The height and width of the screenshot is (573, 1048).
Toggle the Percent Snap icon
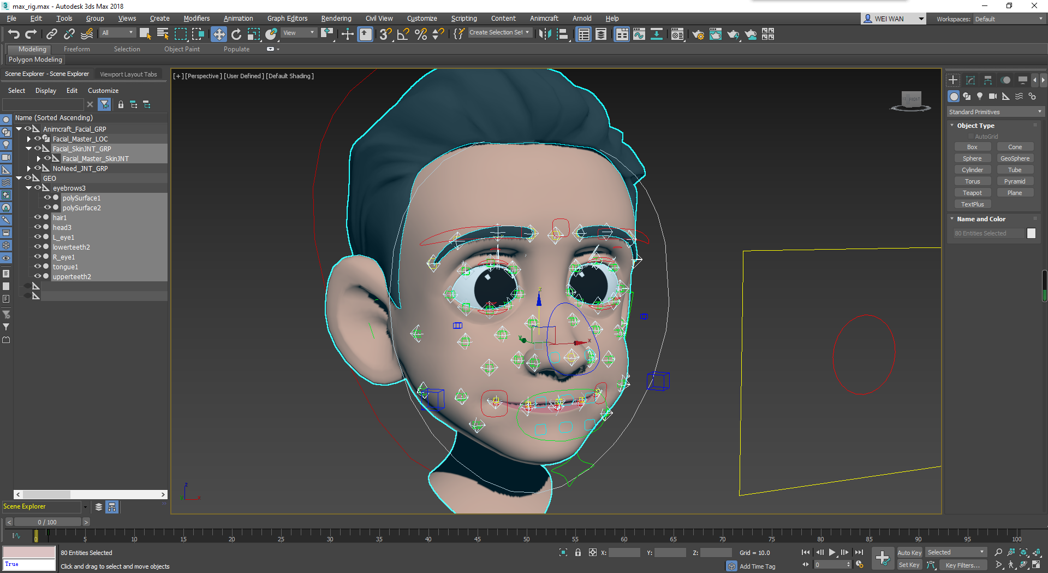coord(421,34)
